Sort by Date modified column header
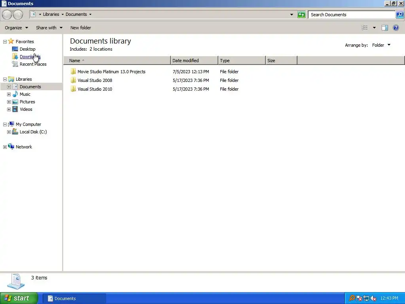Screen dimensions: 405x304 click(195, 61)
